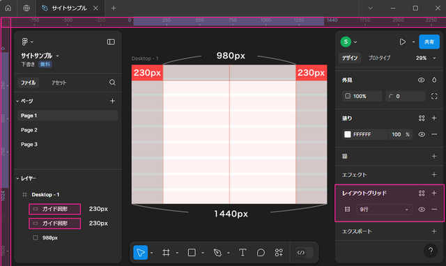446x266 pixels.
Task: Select the Comment tool
Action: coord(261,252)
